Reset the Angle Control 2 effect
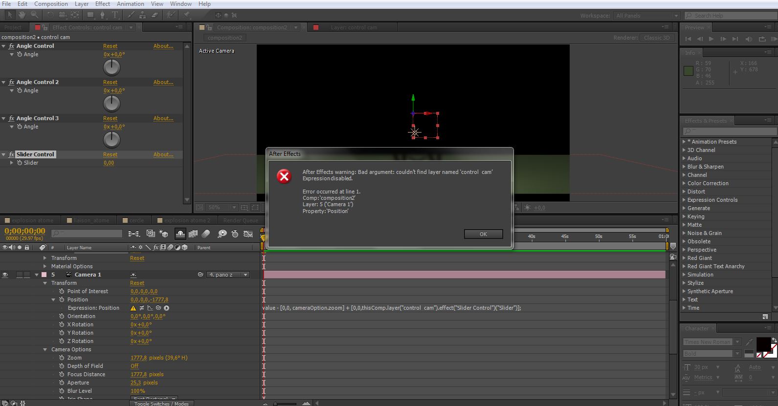 (110, 82)
